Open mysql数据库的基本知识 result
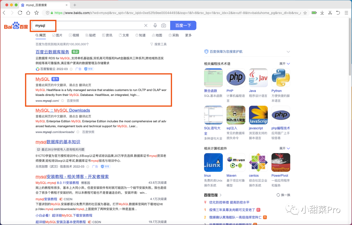The image size is (352, 225). pyautogui.click(x=58, y=142)
